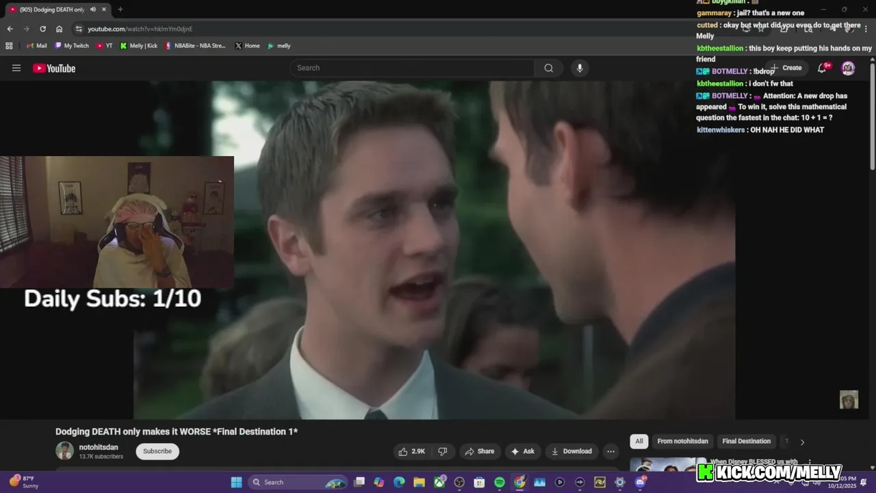Click the YouTube search magnifier button
Viewport: 876px width, 493px height.
point(549,68)
